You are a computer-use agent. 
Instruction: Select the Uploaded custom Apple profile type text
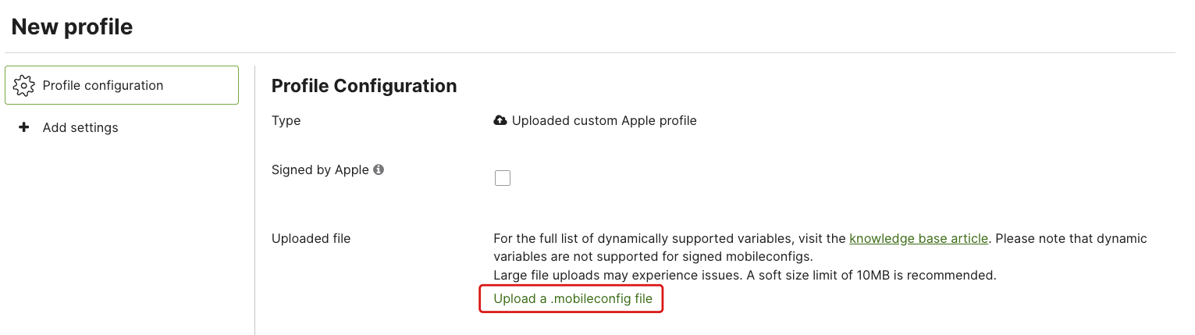(x=604, y=120)
